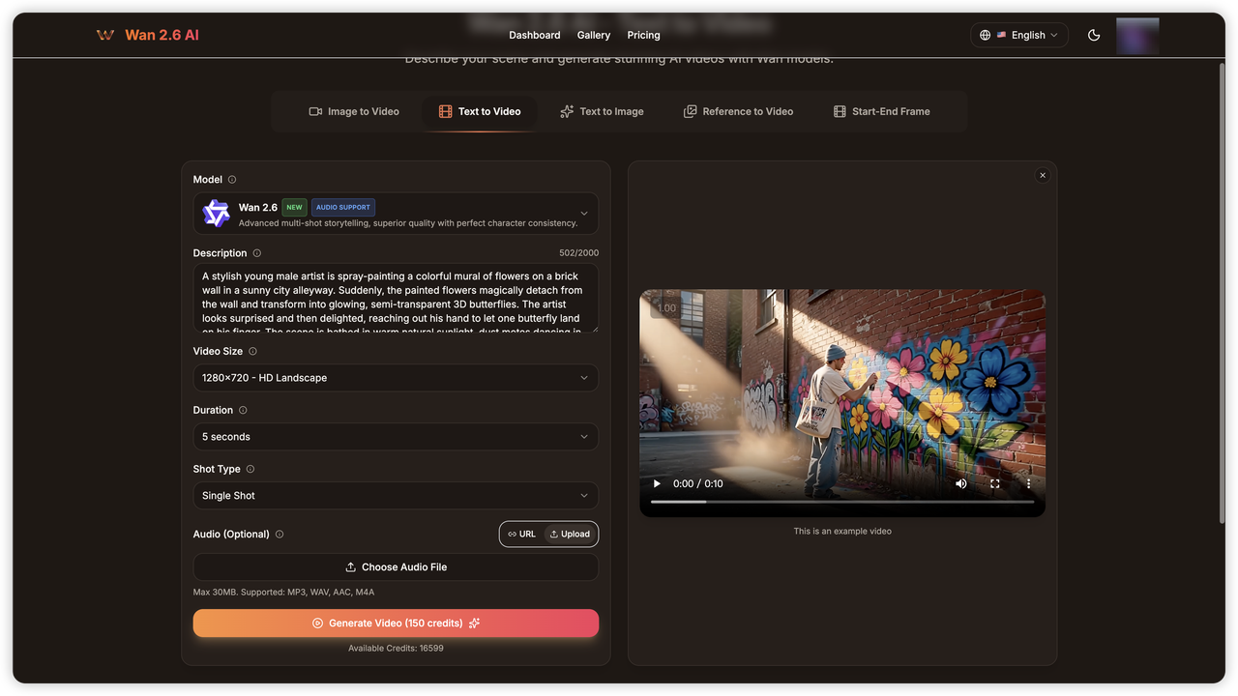Screen dimensions: 1238x696
Task: Open the Video Size dropdown
Action: pyautogui.click(x=396, y=377)
